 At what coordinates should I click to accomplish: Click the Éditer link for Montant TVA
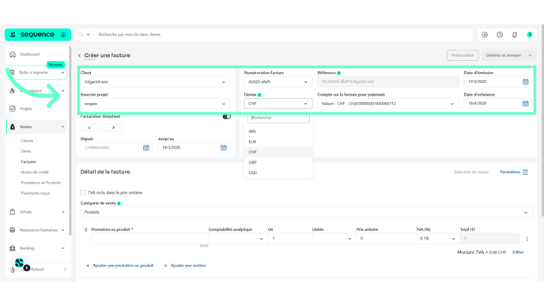click(x=518, y=252)
